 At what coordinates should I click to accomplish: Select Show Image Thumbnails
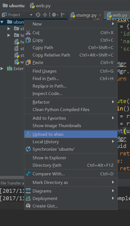71,126
